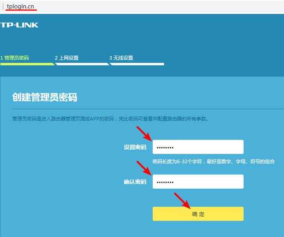Click the 设置密码 label

[135, 147]
